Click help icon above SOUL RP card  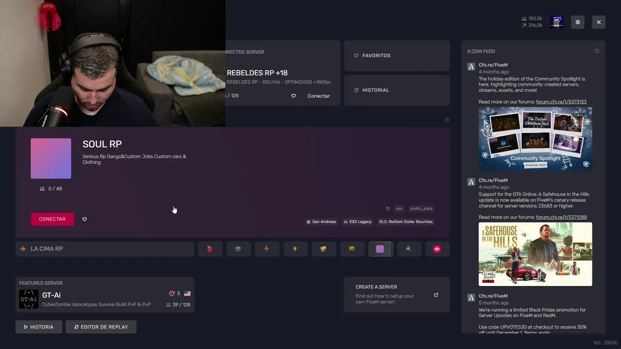click(447, 120)
